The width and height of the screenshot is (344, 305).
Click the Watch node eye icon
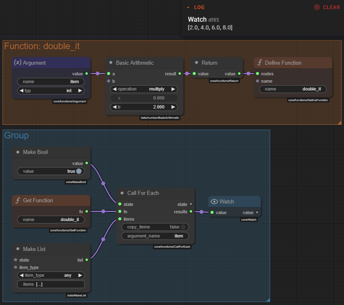click(x=214, y=201)
